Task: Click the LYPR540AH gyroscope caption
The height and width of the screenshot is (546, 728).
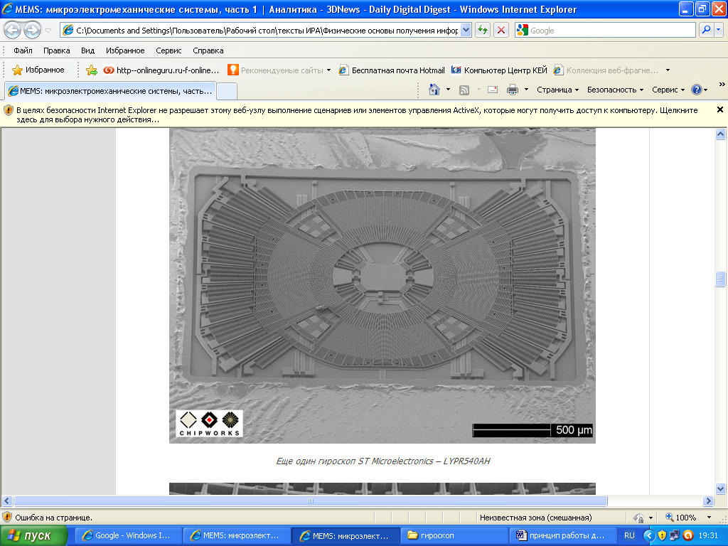Action: tap(383, 461)
